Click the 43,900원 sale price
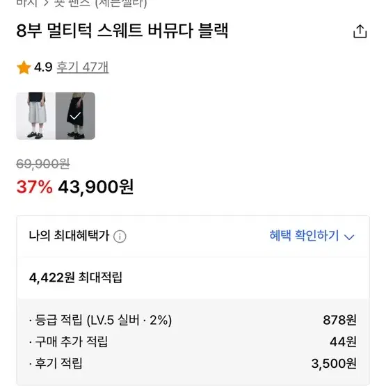 click(x=96, y=187)
